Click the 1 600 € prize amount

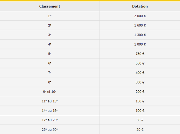pyautogui.click(x=140, y=25)
